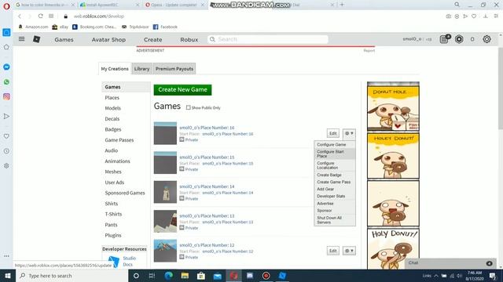Screen dimensions: 503x282
Task: Choose Configure Game from dropdown menu
Action: pyautogui.click(x=335, y=144)
